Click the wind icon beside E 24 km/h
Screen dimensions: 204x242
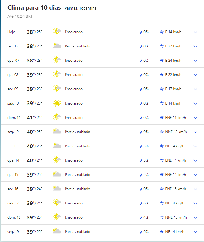tap(161, 60)
